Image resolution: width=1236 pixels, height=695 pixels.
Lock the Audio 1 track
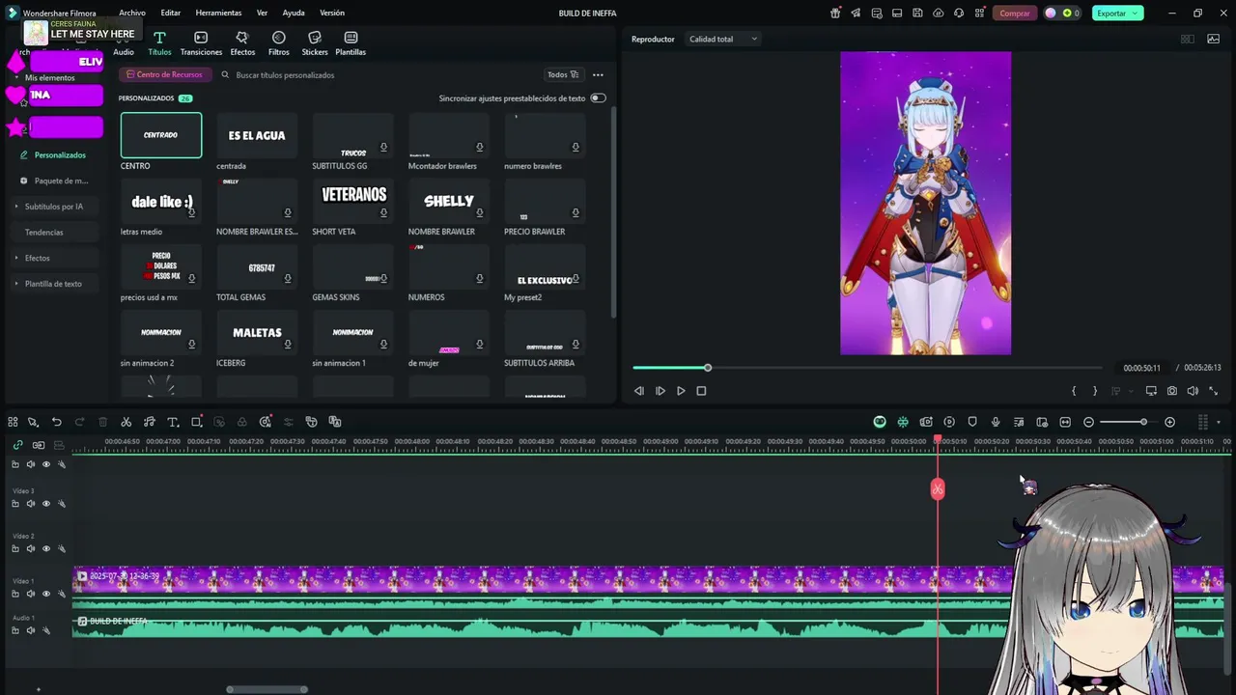pyautogui.click(x=14, y=631)
